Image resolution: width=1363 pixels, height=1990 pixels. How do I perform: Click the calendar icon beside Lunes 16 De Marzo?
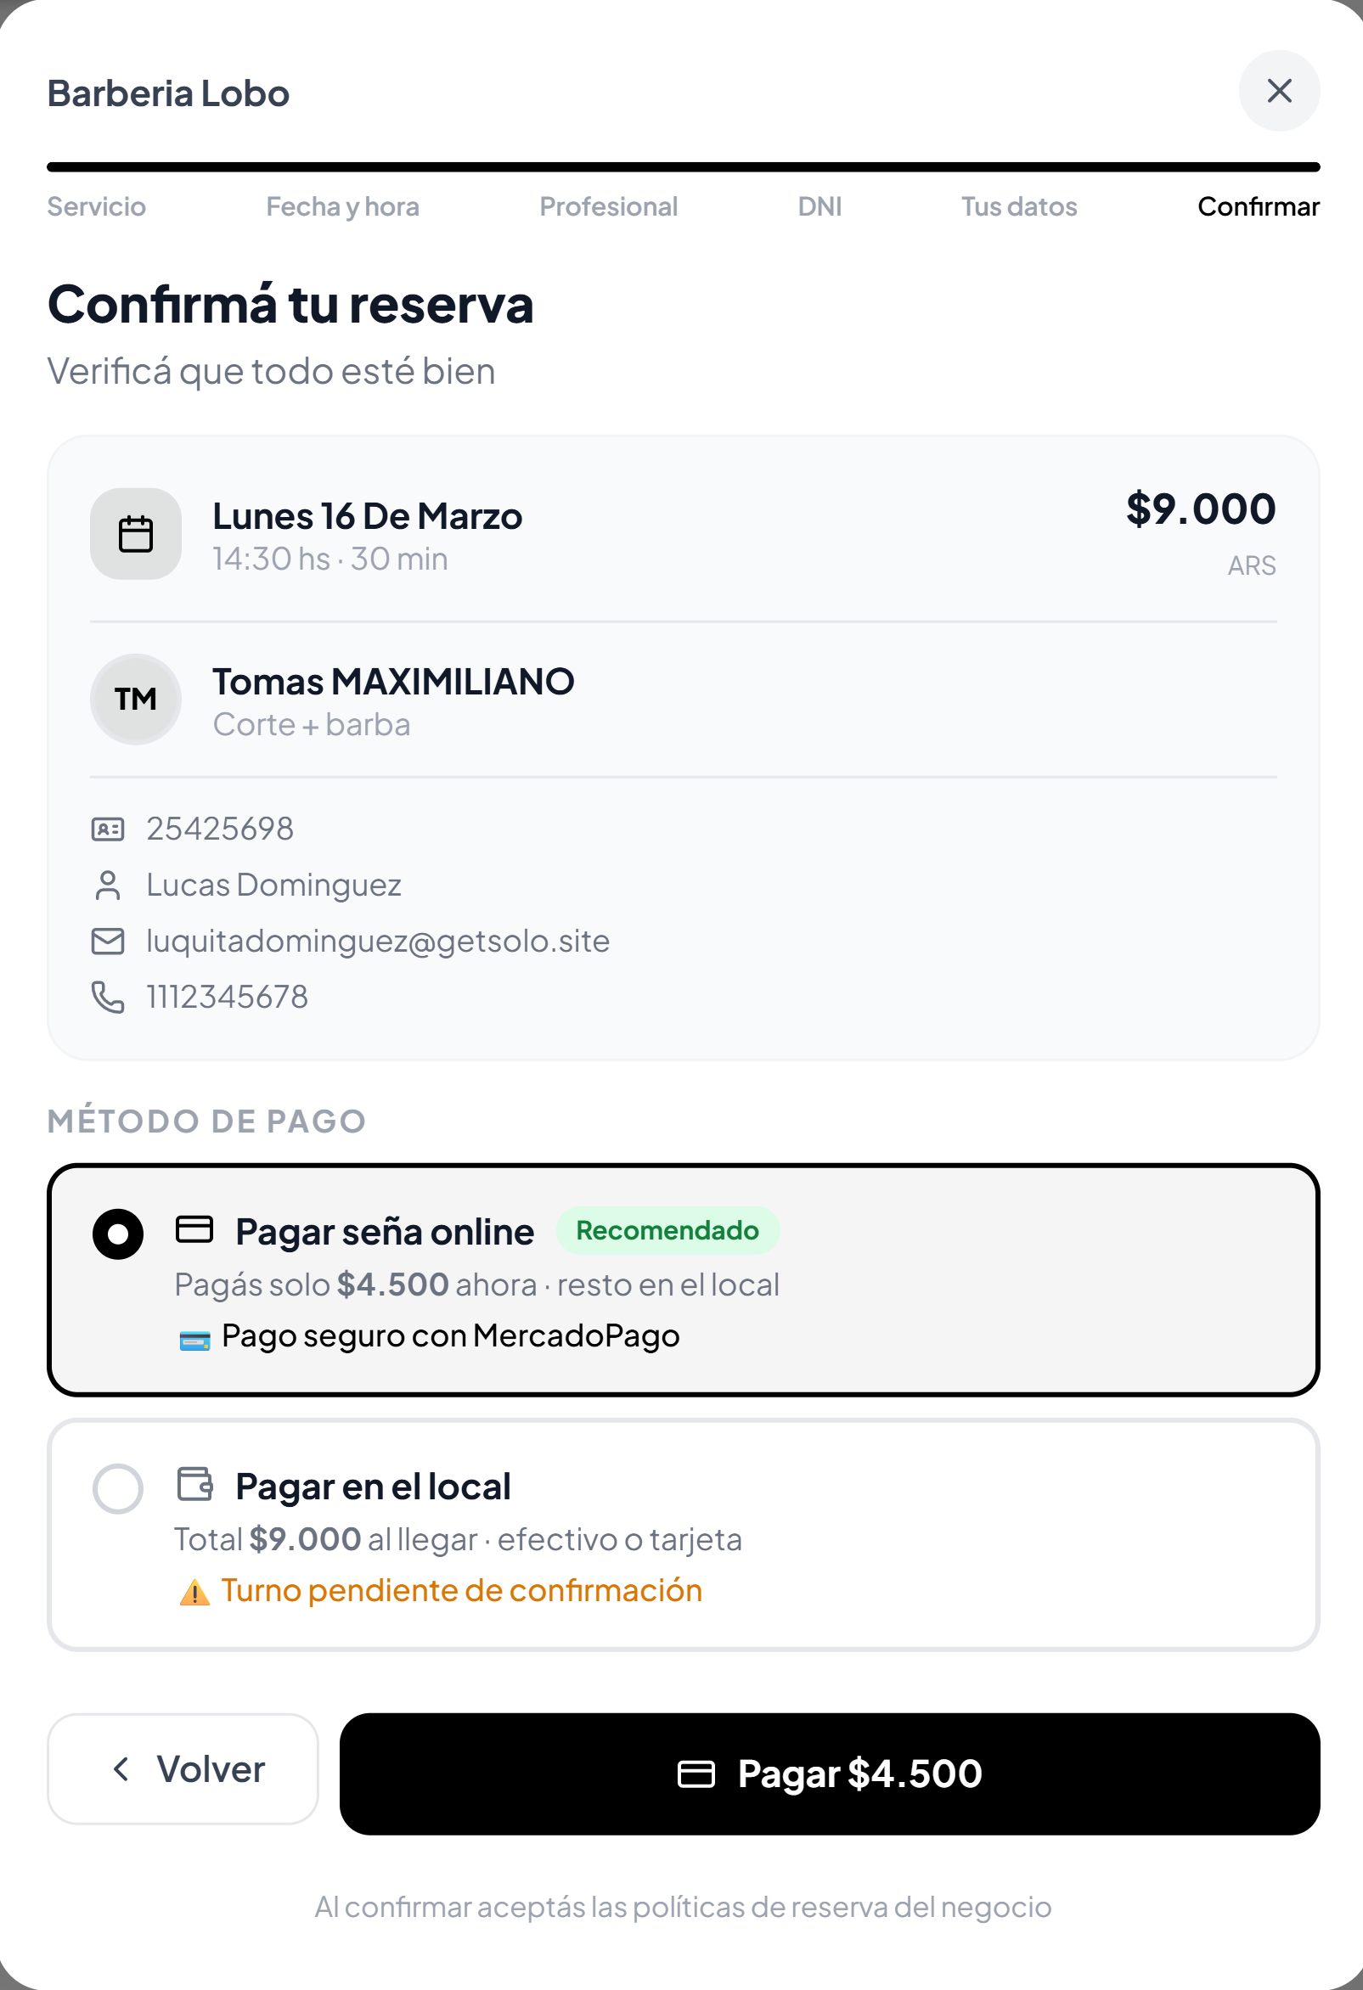click(x=134, y=532)
